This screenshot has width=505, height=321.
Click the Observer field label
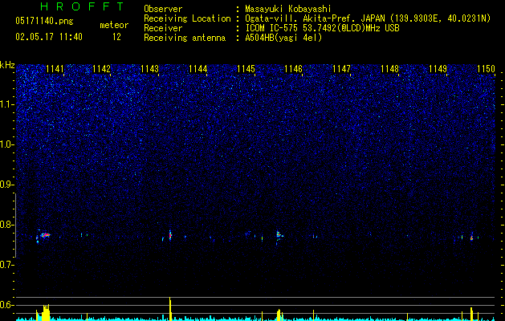point(163,9)
